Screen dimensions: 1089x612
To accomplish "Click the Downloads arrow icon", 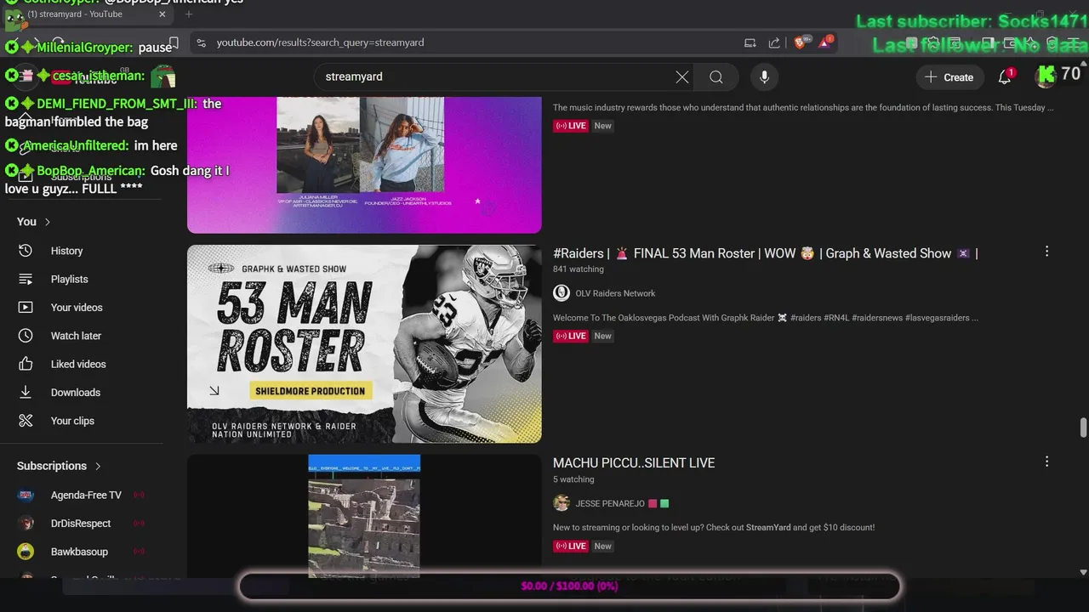I will 26,393.
